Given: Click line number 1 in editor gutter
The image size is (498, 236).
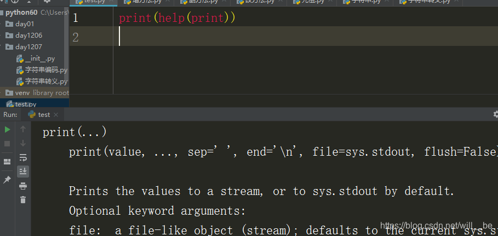Looking at the screenshot, I should pos(75,17).
